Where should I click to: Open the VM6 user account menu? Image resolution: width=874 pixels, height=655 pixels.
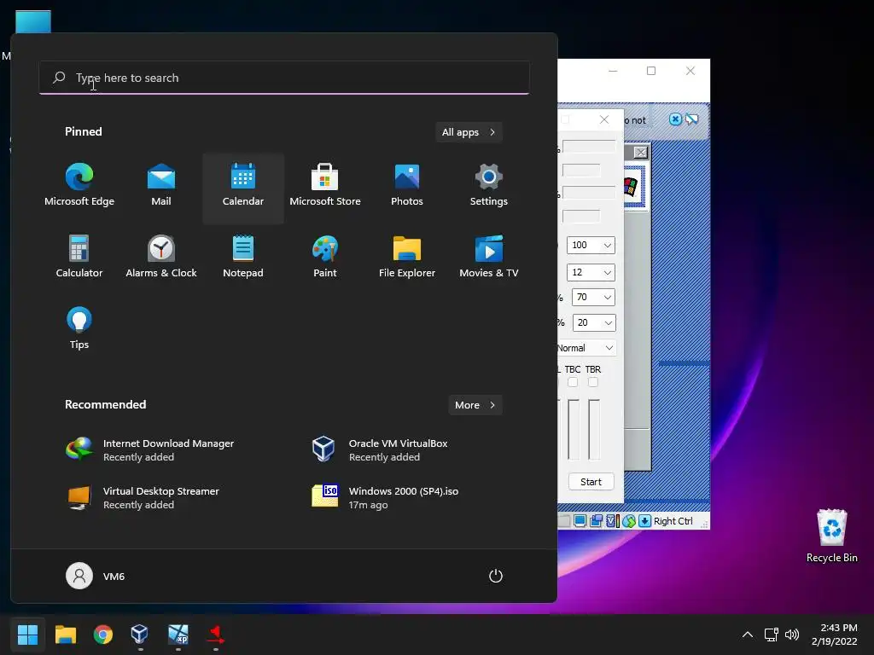click(96, 576)
